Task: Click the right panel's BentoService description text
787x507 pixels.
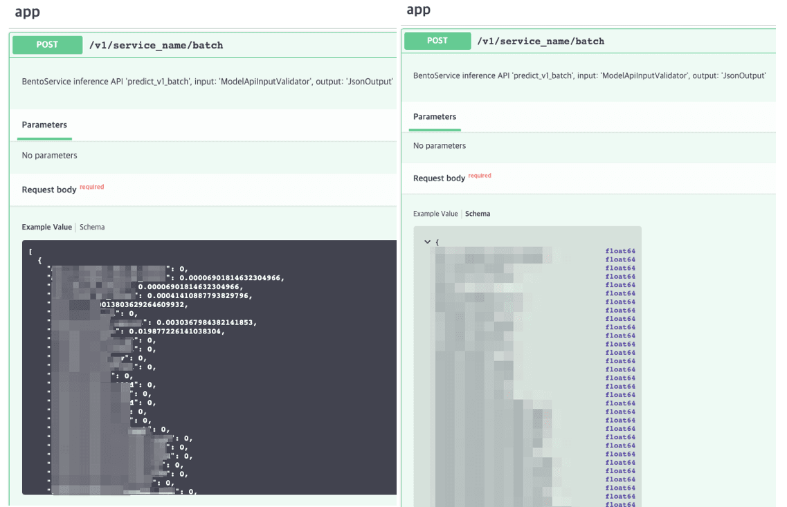Action: click(589, 76)
